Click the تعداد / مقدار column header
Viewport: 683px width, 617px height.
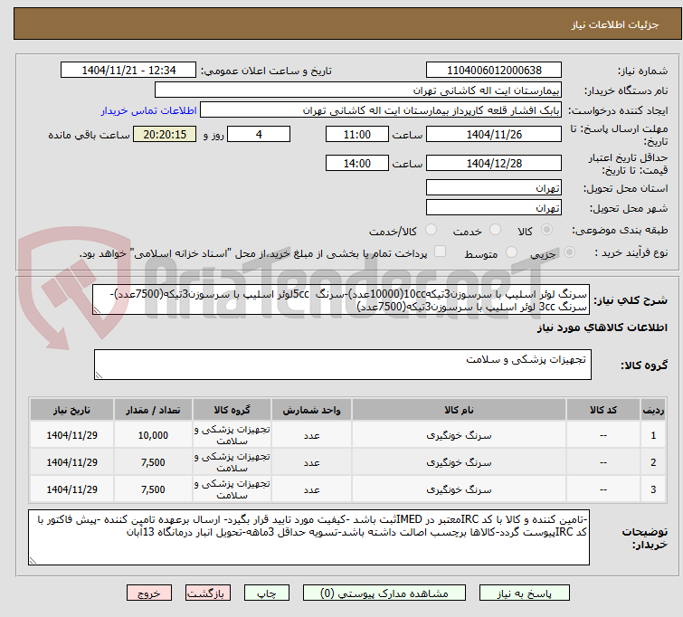click(x=153, y=410)
